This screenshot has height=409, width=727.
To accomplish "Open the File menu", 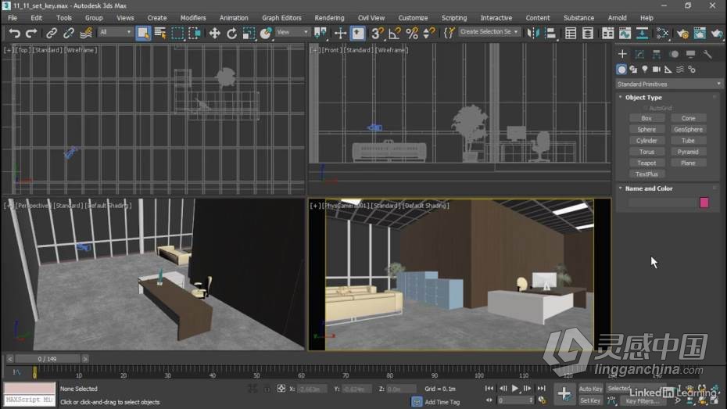I will click(13, 18).
